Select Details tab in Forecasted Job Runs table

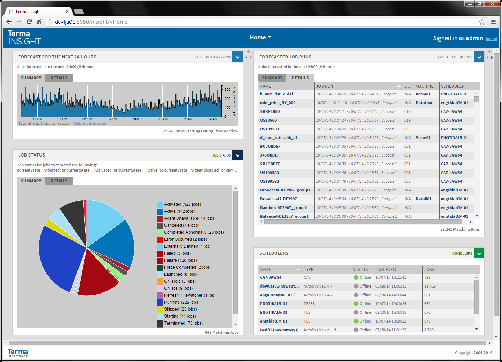pos(300,78)
